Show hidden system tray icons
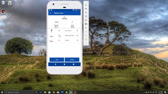Screen dimensions: 168x94 144,92
